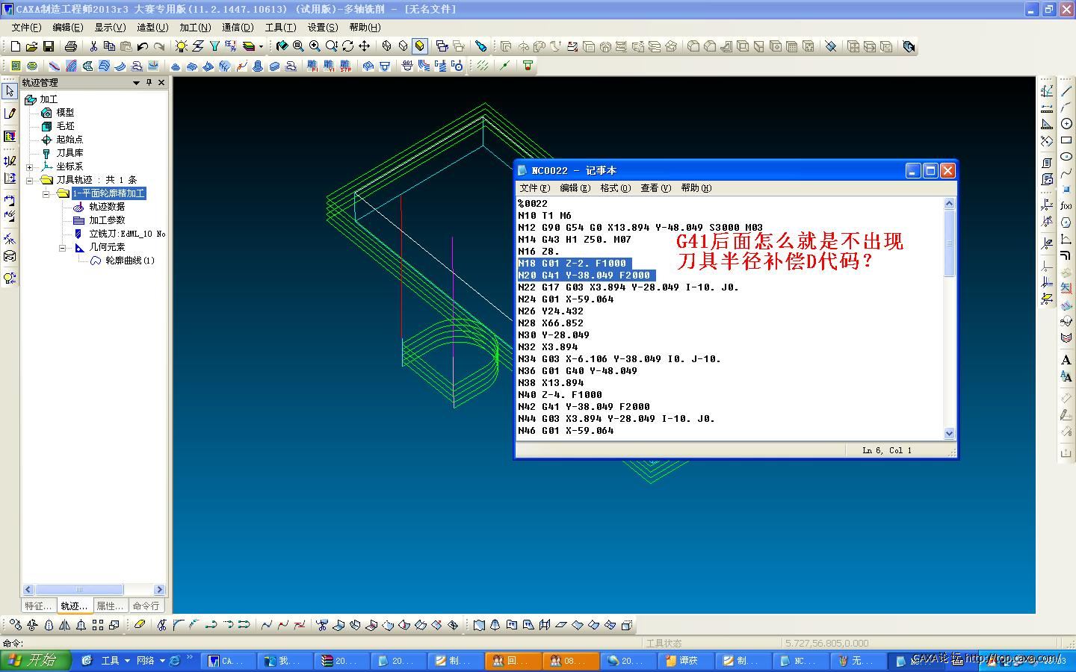Open 格式(O) menu in Notepad

615,188
